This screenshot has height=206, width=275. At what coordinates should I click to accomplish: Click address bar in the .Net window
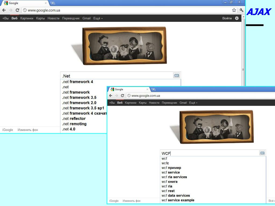coord(129,10)
